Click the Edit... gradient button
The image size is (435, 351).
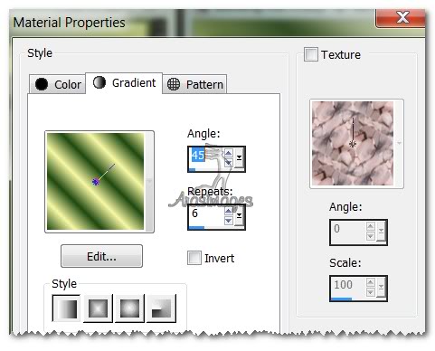[x=101, y=256]
